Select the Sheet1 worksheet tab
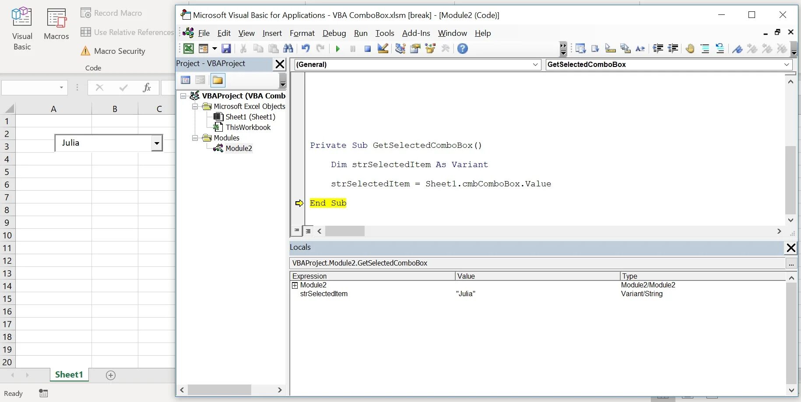The height and width of the screenshot is (402, 801). tap(69, 375)
